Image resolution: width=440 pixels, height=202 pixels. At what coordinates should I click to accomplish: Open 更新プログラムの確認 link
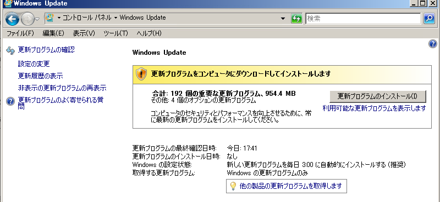(x=46, y=50)
